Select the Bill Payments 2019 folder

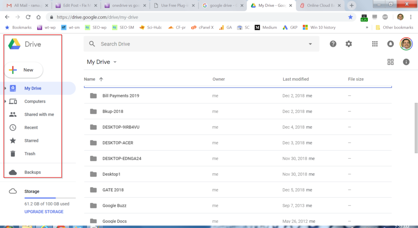[x=238, y=96]
